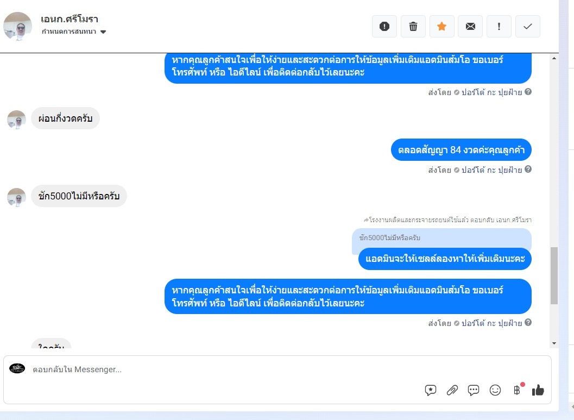
Task: Open เอนก.ศรีโมรา profile name in header
Action: [69, 19]
